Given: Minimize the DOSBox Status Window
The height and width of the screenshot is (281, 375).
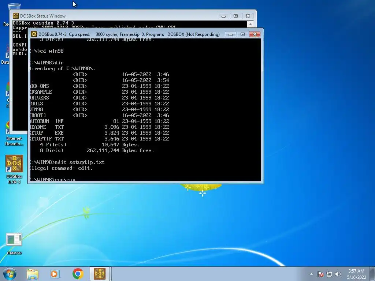Looking at the screenshot, I should click(223, 16).
